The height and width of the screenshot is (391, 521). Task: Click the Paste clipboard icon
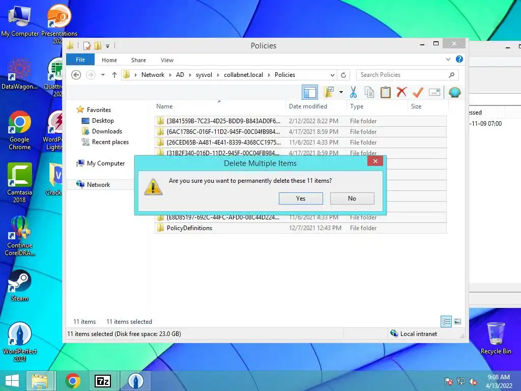386,92
